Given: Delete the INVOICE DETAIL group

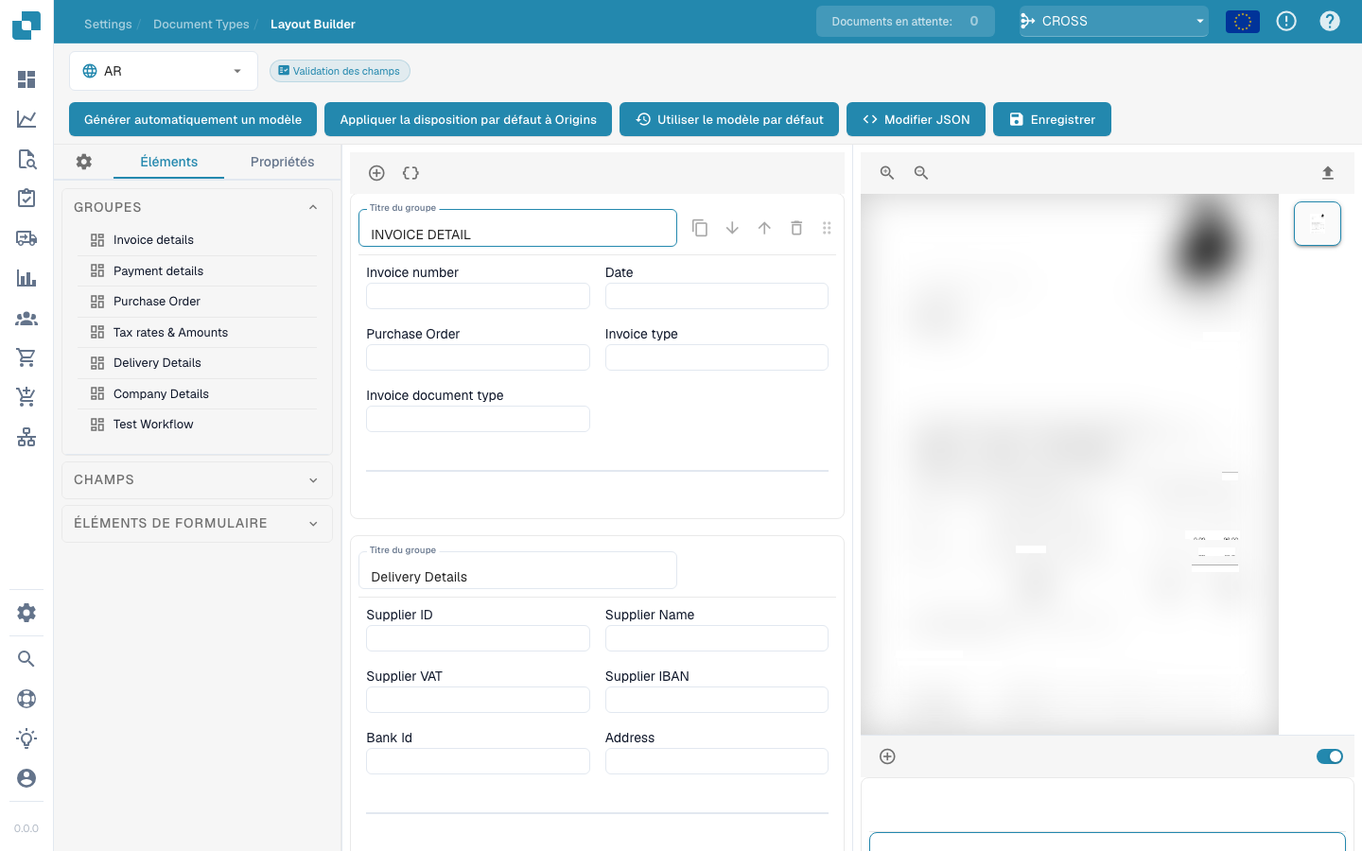Looking at the screenshot, I should pyautogui.click(x=796, y=228).
